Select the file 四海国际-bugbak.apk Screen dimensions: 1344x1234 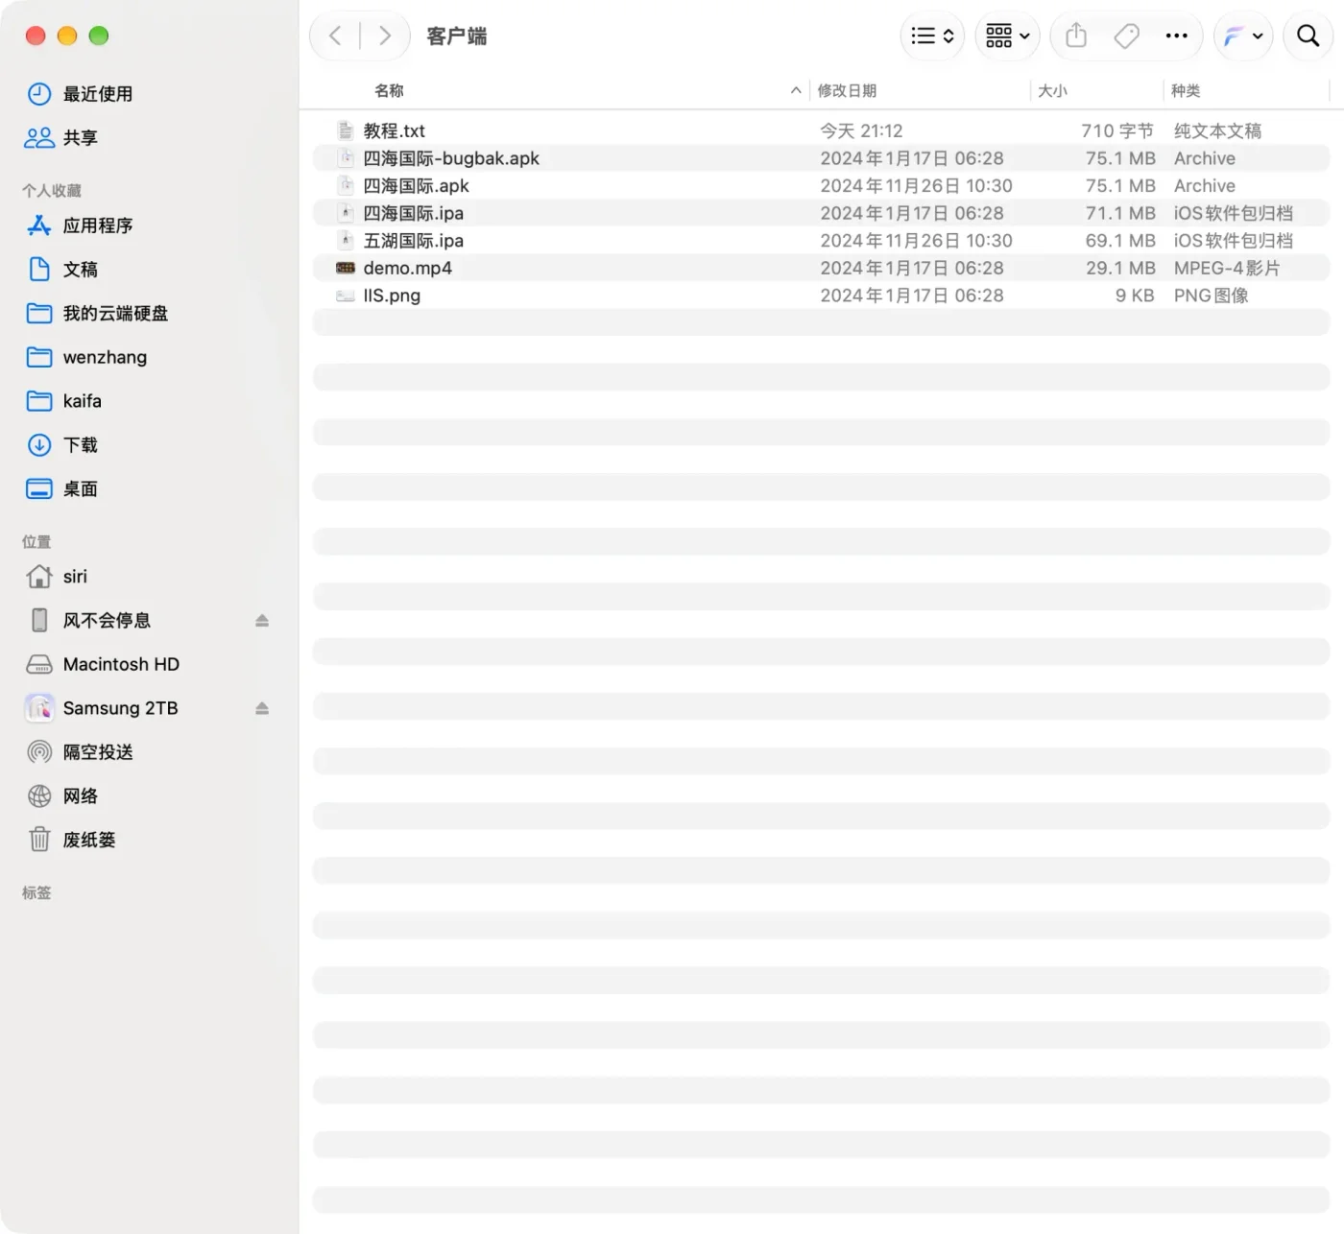[821, 158]
